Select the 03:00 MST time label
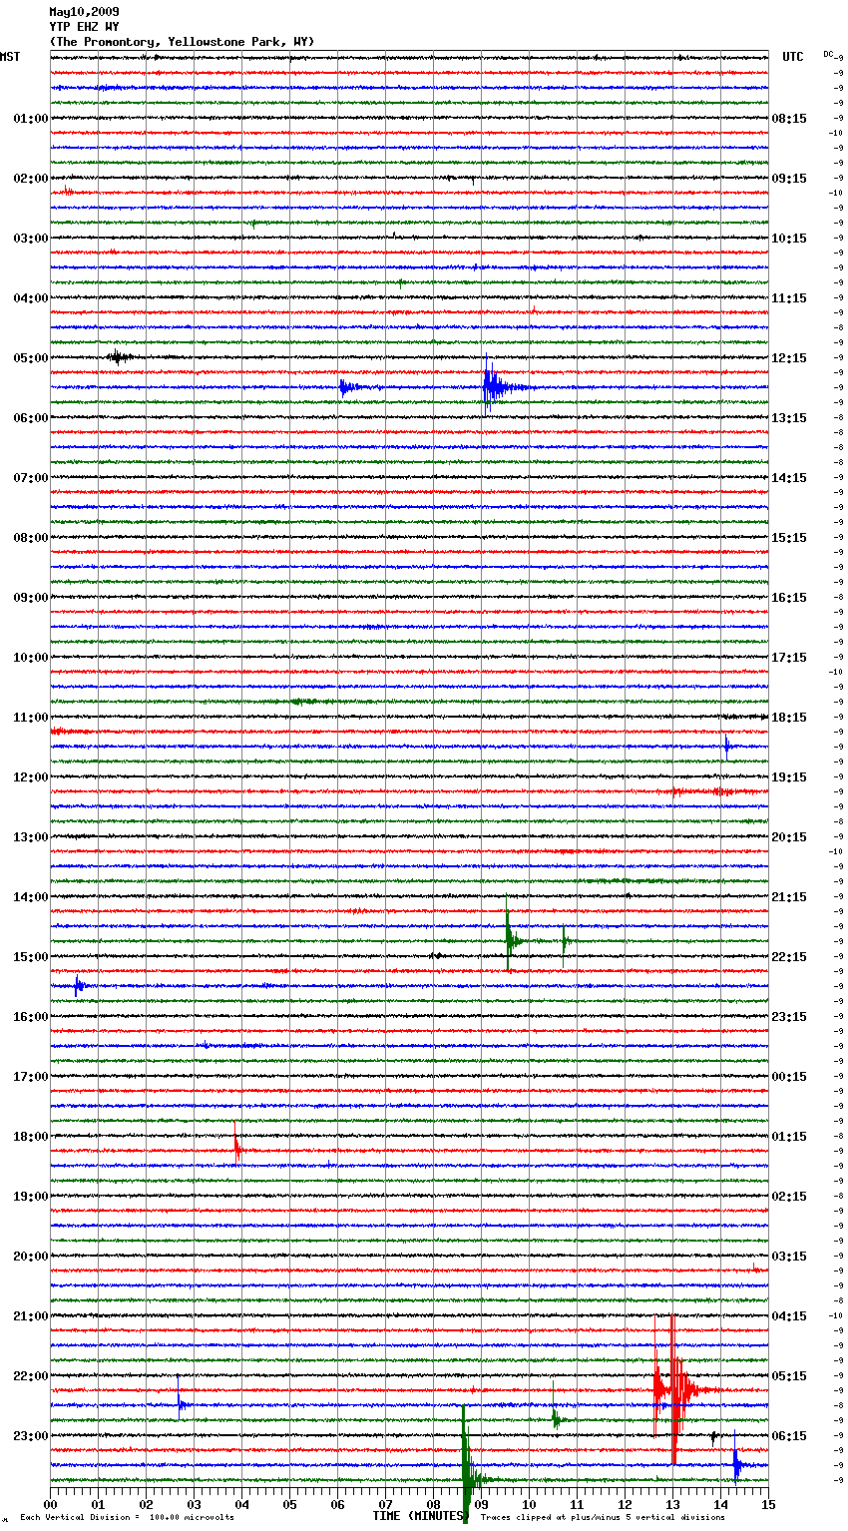The height and width of the screenshot is (1531, 848). pos(31,239)
